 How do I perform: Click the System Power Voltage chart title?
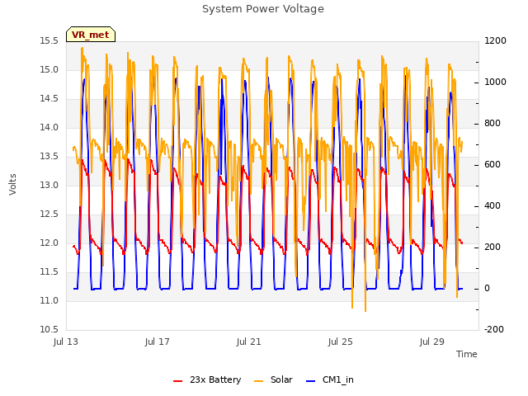[x=263, y=9]
